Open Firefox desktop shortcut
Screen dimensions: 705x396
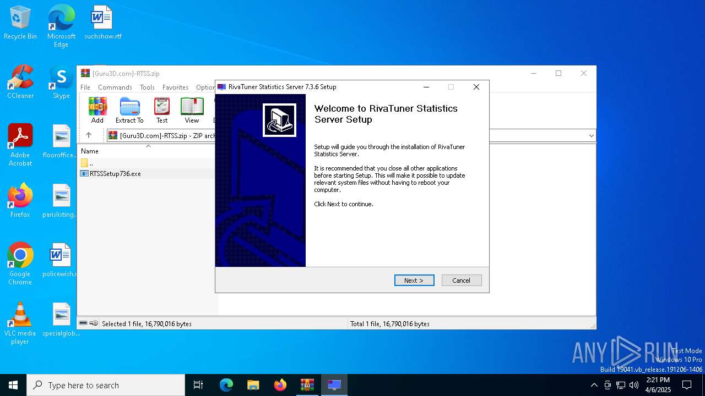coord(20,201)
